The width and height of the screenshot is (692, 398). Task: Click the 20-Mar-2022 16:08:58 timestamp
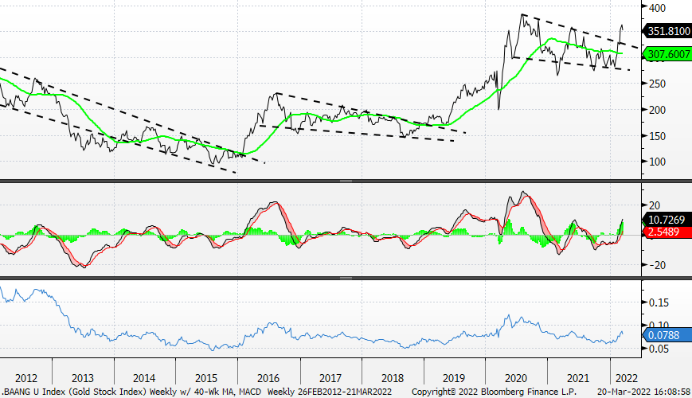pos(644,392)
